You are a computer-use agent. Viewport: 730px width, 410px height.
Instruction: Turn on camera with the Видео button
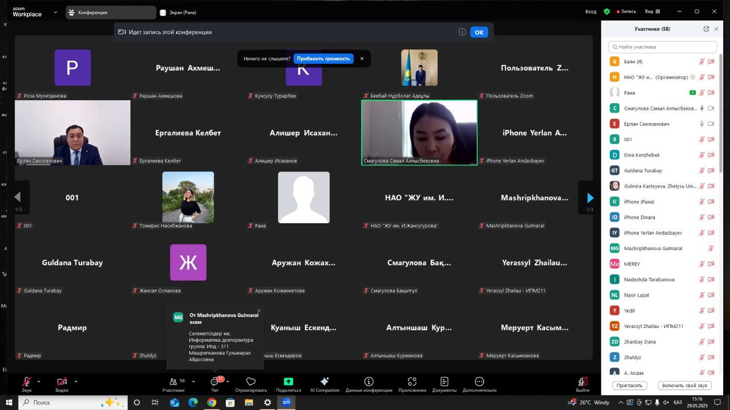(x=62, y=384)
